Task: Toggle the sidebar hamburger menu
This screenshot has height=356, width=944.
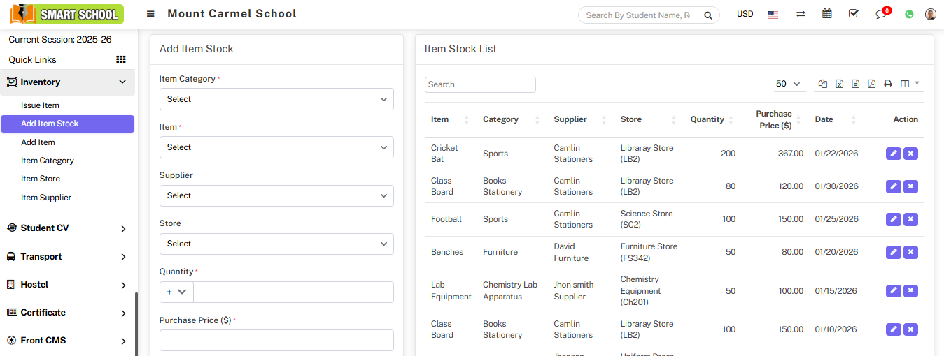Action: [x=150, y=14]
